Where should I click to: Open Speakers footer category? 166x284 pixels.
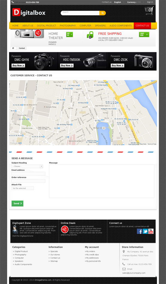19,261
